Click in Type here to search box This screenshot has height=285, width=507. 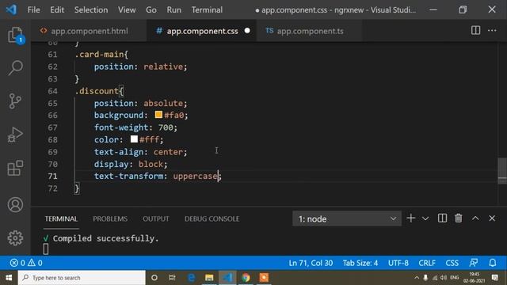(82, 278)
